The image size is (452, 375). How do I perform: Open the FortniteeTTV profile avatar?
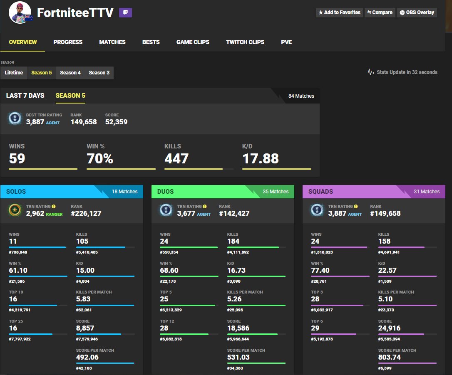[x=20, y=12]
